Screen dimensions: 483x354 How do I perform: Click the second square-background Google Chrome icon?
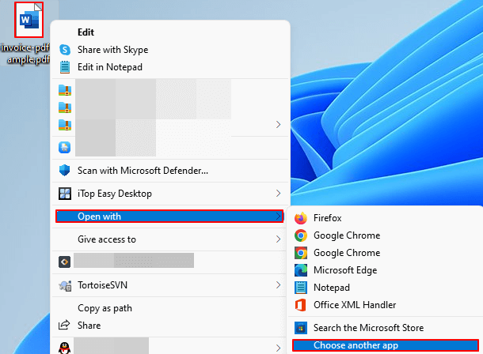301,253
